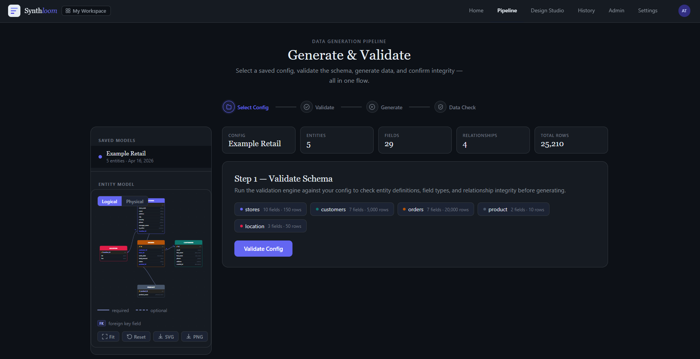Screen dimensions: 700x359
Task: Click the PNG button's download-arrow icon
Action: (189, 337)
